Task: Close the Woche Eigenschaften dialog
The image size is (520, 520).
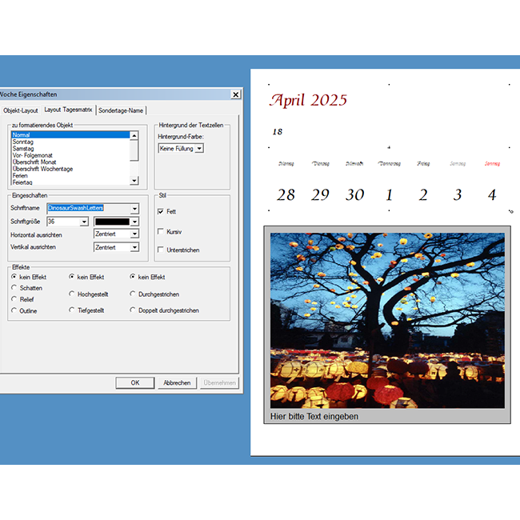Action: tap(235, 94)
